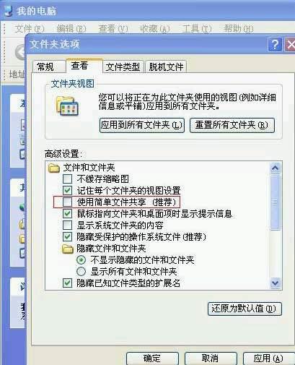Open the 工具(T) menu
Viewport: 295px width, 365px height.
point(197,29)
